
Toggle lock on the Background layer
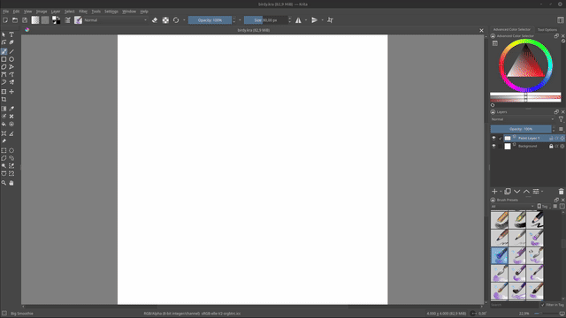click(551, 146)
